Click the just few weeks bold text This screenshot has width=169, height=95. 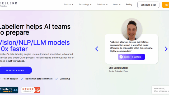coord(16,61)
